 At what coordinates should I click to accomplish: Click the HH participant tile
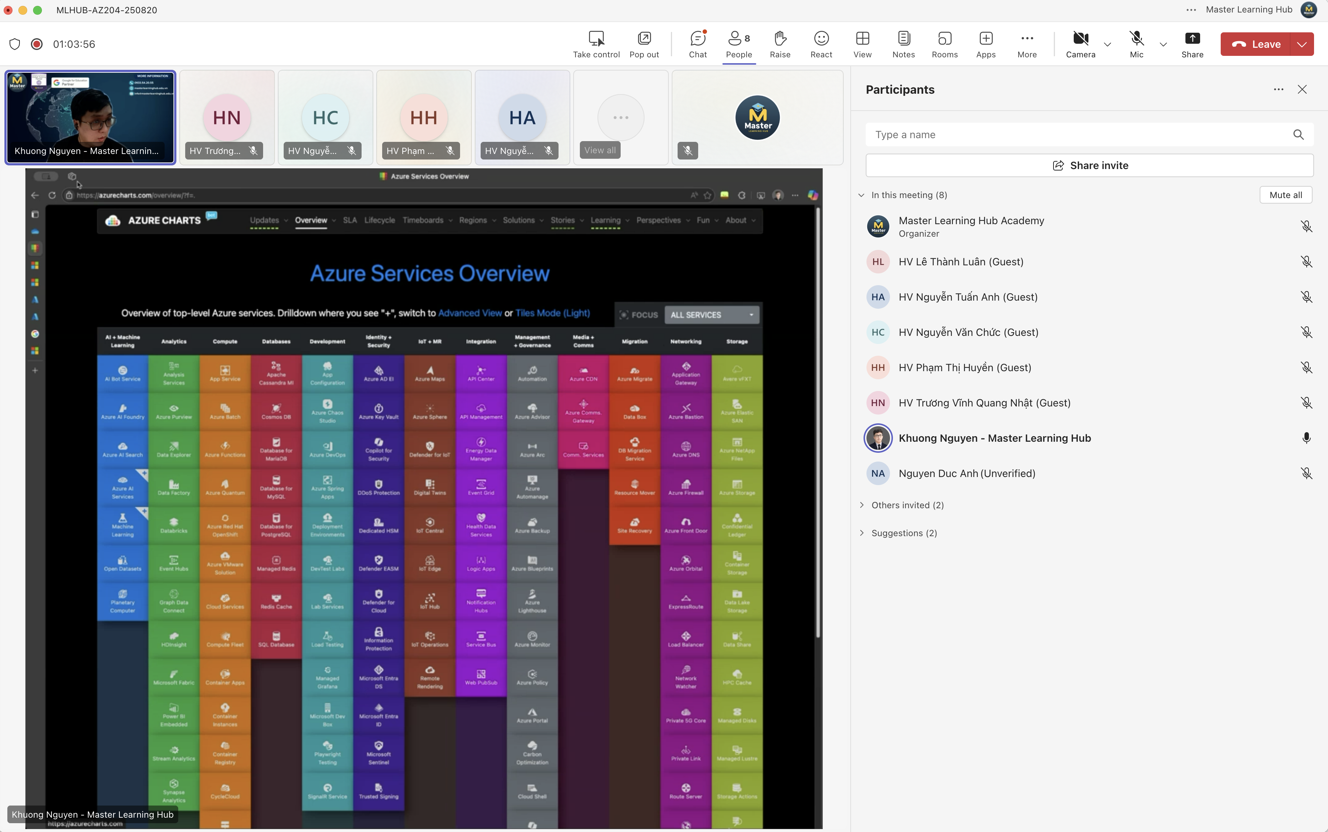[x=424, y=117]
